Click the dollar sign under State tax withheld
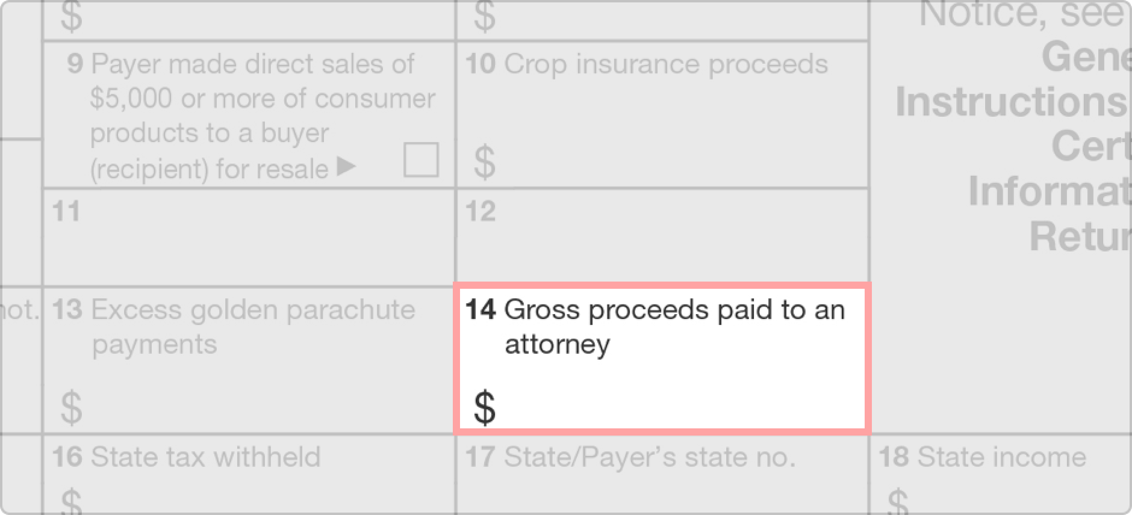 pyautogui.click(x=72, y=501)
